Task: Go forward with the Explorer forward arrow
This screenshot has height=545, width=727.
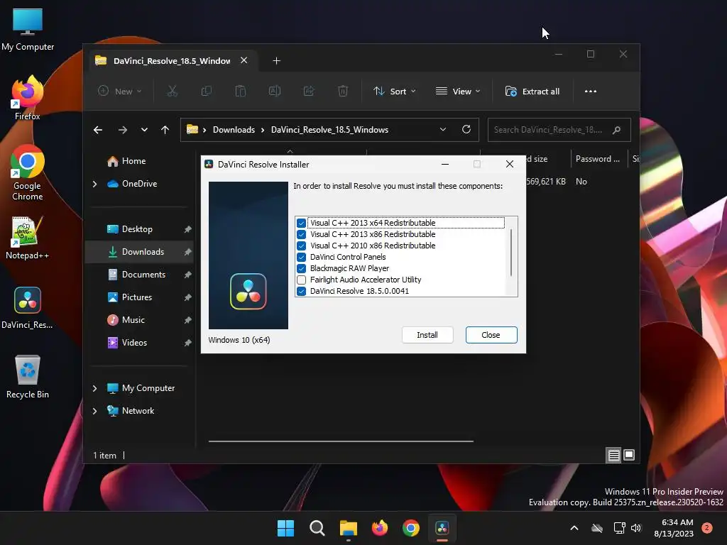Action: pos(122,130)
